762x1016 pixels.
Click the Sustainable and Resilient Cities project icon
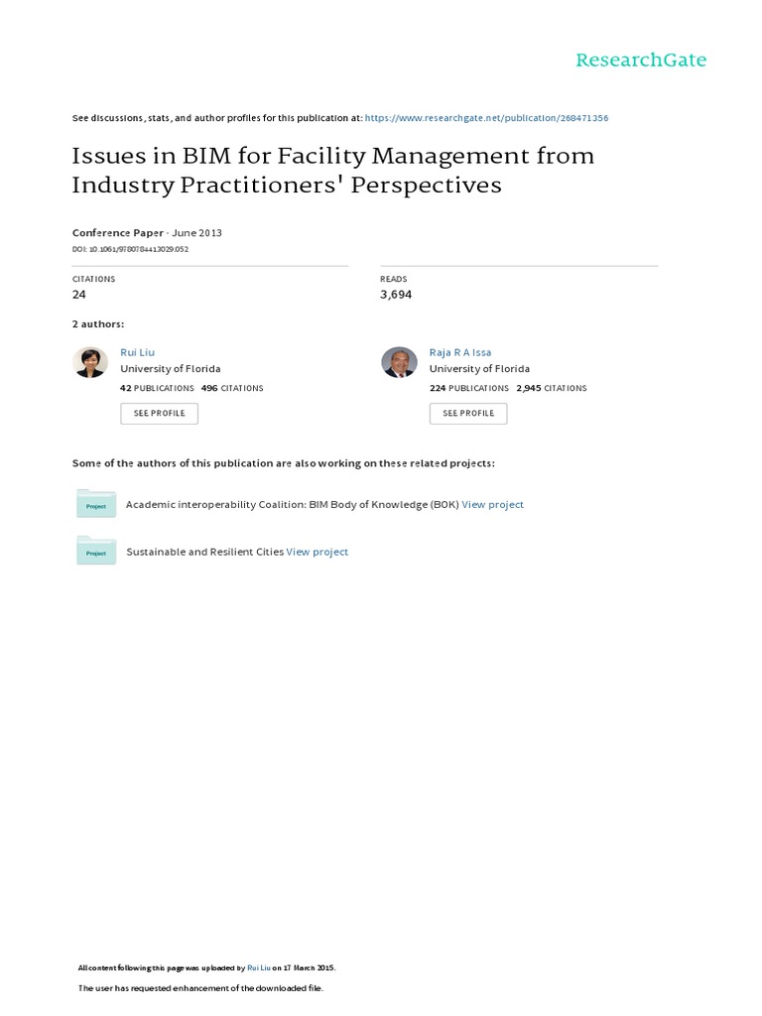[96, 551]
